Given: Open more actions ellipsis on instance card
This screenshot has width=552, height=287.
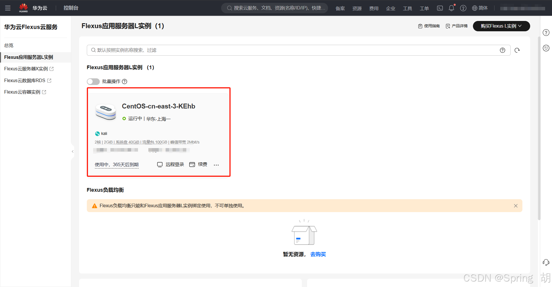Looking at the screenshot, I should click(x=216, y=165).
